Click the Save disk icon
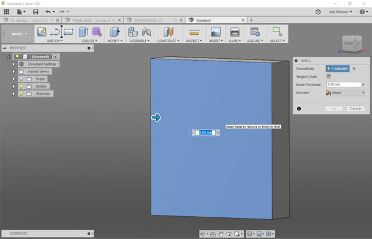The height and width of the screenshot is (239, 372). (35, 12)
